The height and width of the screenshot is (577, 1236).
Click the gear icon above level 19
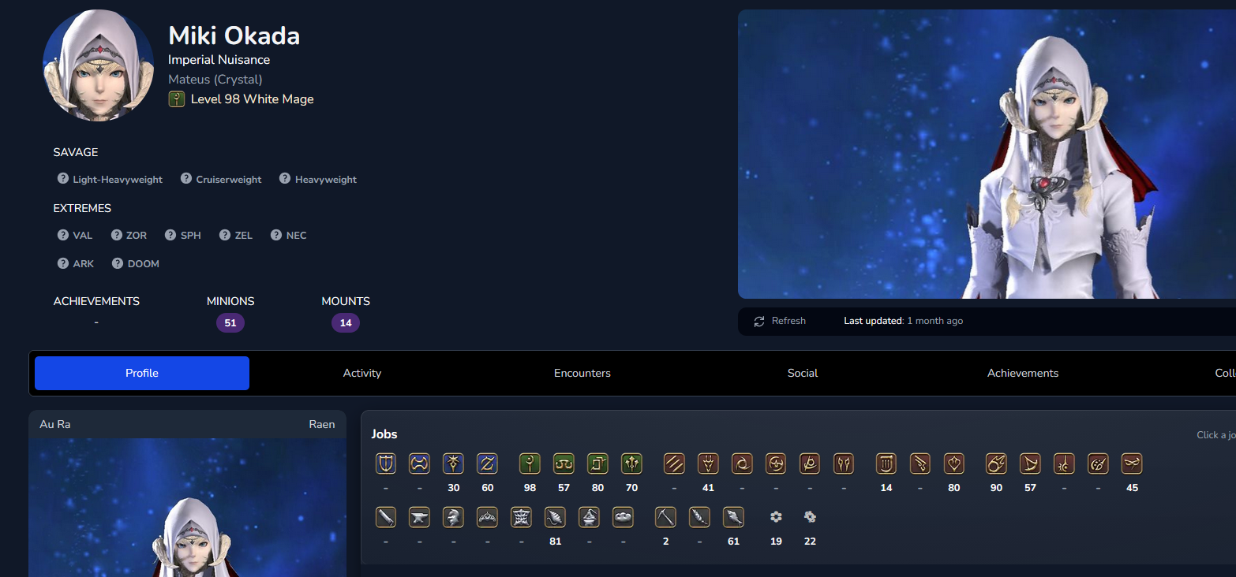click(776, 517)
